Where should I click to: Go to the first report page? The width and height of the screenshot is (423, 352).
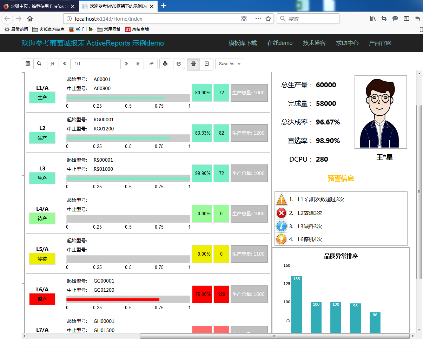click(x=53, y=64)
